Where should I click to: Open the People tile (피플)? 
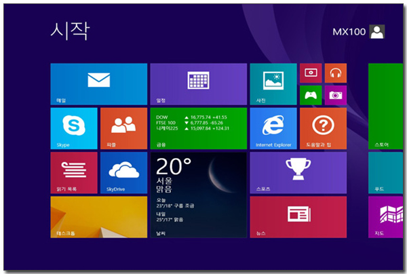click(x=124, y=128)
